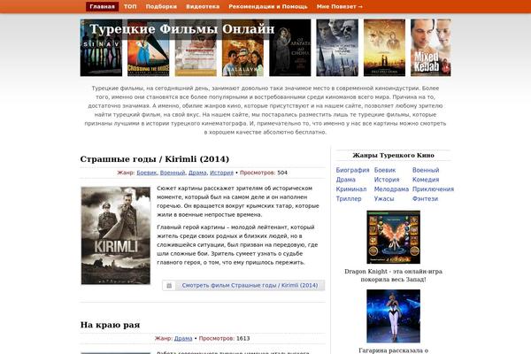Image resolution: width=531 pixels, height=354 pixels.
Task: Click Смотреть фильм Страшные годы button
Action: click(x=243, y=286)
